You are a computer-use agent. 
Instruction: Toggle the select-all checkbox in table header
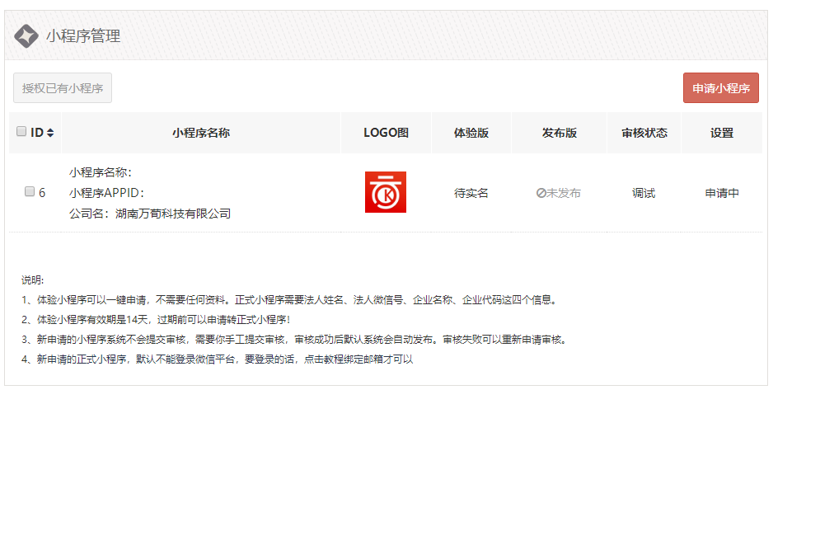click(x=21, y=132)
